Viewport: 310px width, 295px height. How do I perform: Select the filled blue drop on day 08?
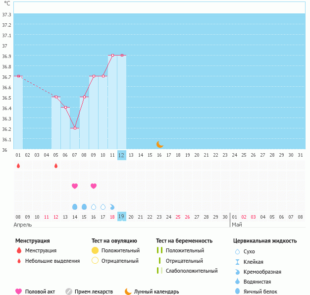(x=84, y=207)
